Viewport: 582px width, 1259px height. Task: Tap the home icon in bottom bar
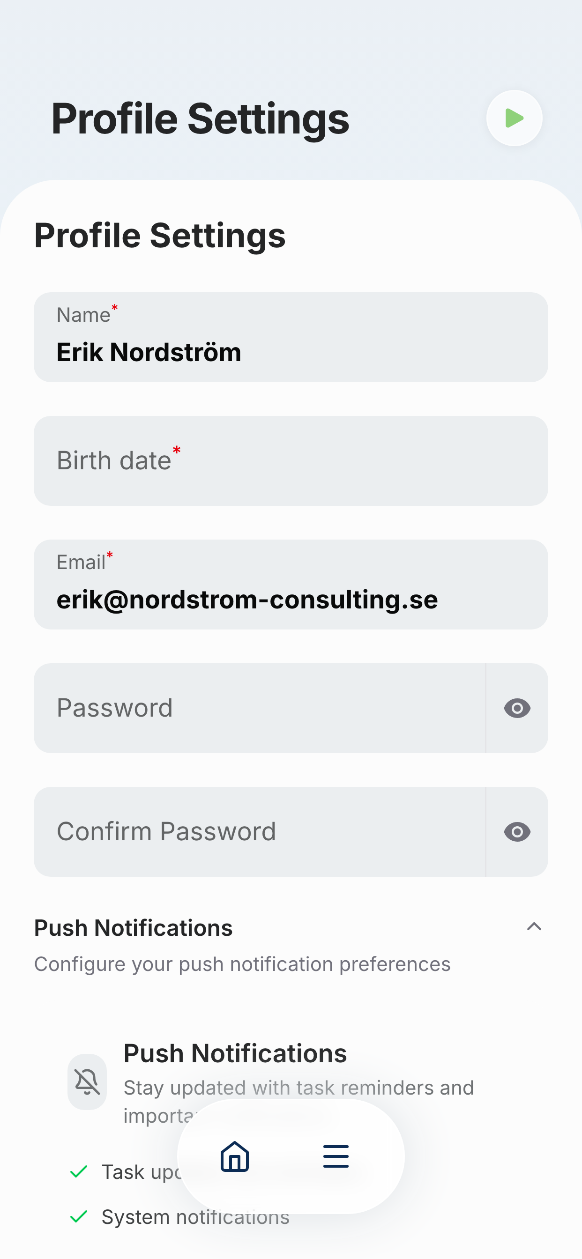pyautogui.click(x=235, y=1156)
